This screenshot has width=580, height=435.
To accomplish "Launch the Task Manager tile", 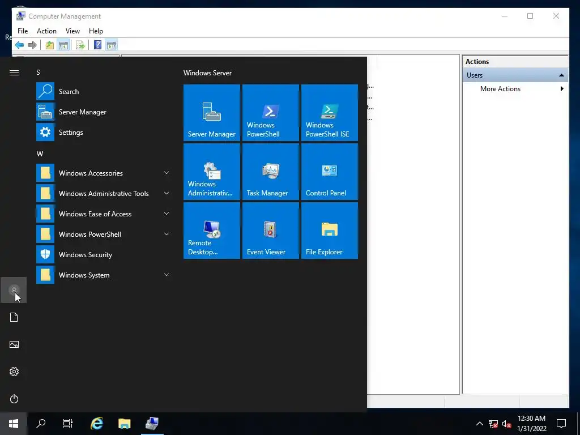I will point(270,171).
